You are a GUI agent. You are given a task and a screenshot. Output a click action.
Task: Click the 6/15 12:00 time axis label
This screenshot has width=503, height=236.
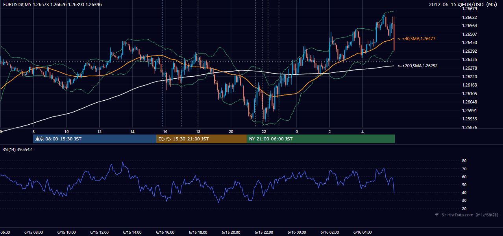(99, 232)
